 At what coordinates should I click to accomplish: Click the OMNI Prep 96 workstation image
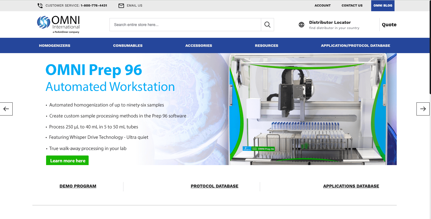click(309, 109)
